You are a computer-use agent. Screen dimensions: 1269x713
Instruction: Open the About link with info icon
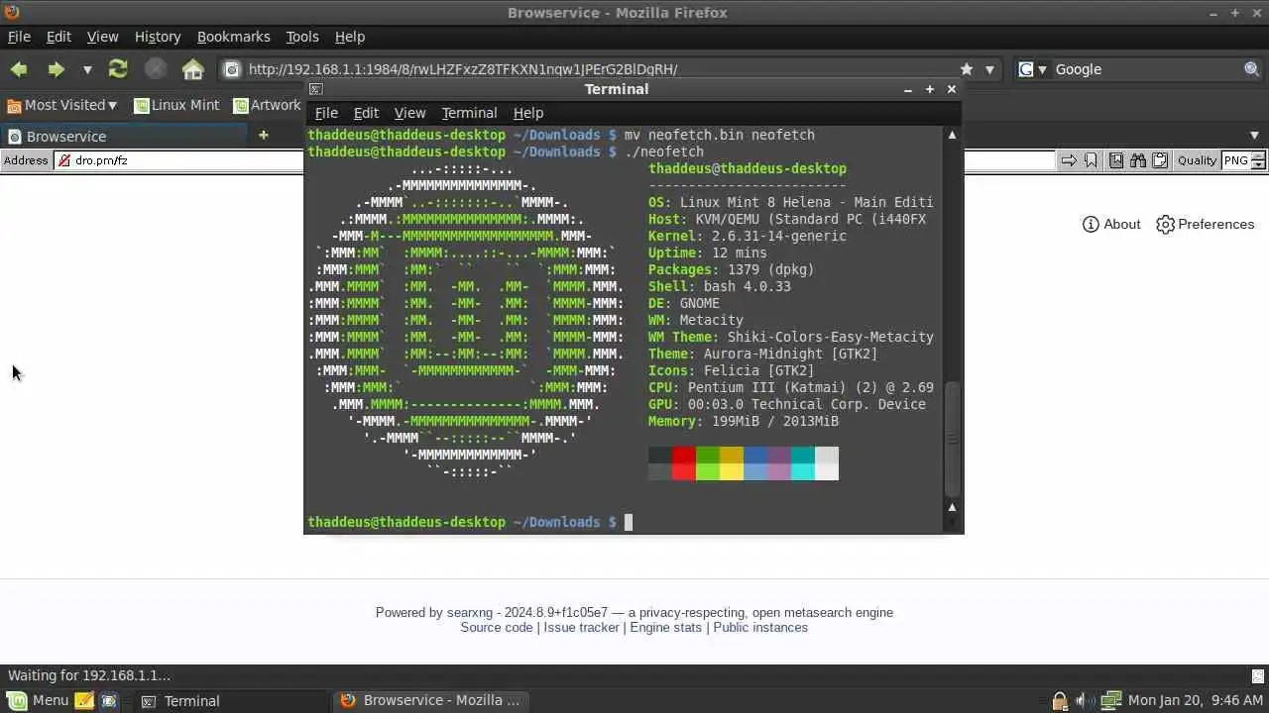click(1111, 224)
